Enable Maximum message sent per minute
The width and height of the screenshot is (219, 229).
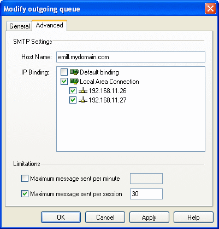(25, 179)
